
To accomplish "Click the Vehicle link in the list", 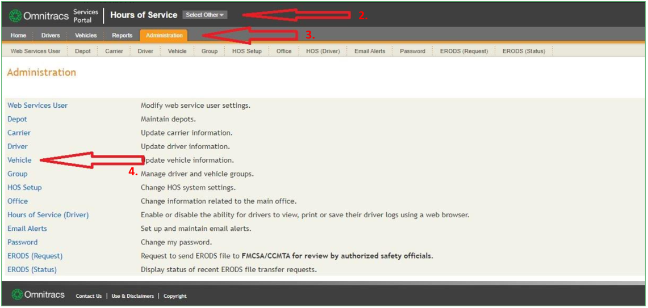I will click(19, 160).
